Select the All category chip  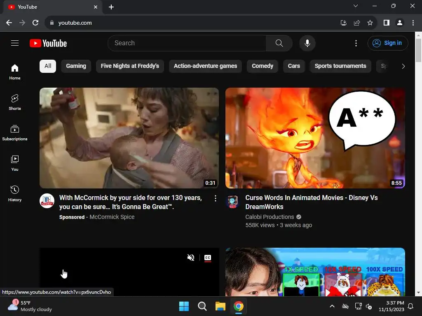[48, 66]
